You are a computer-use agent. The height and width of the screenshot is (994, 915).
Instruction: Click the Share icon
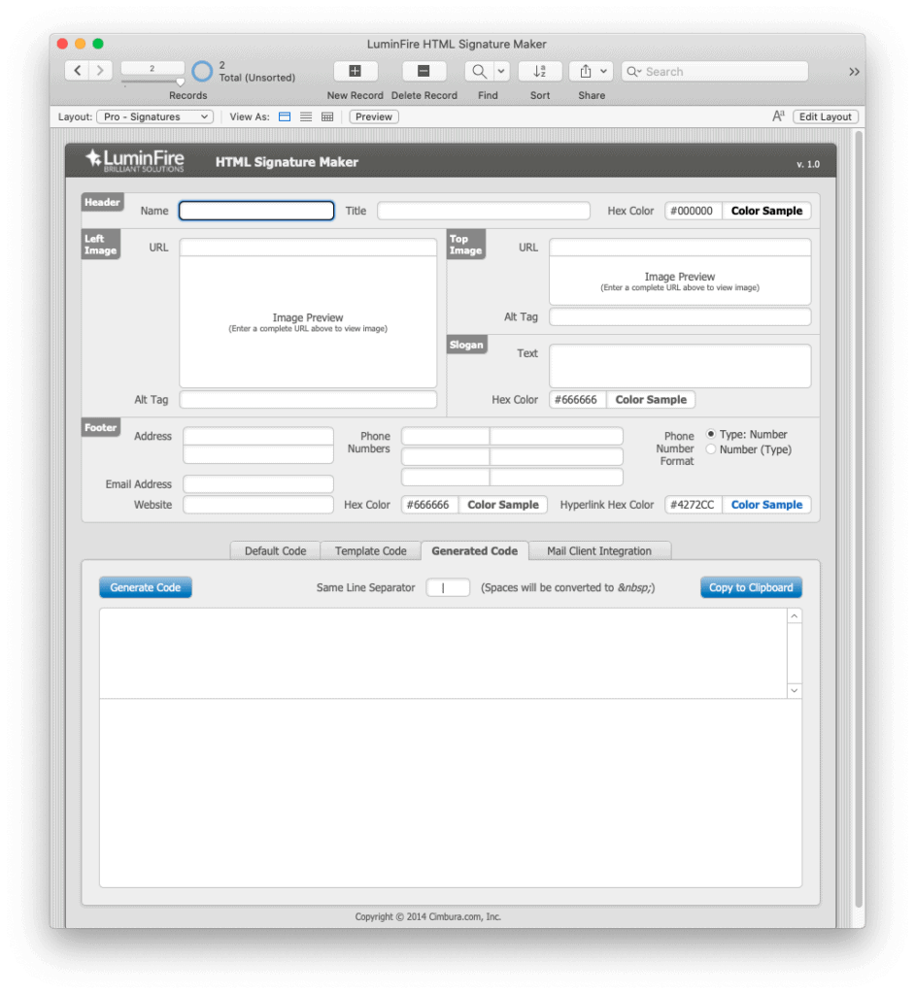click(x=585, y=71)
